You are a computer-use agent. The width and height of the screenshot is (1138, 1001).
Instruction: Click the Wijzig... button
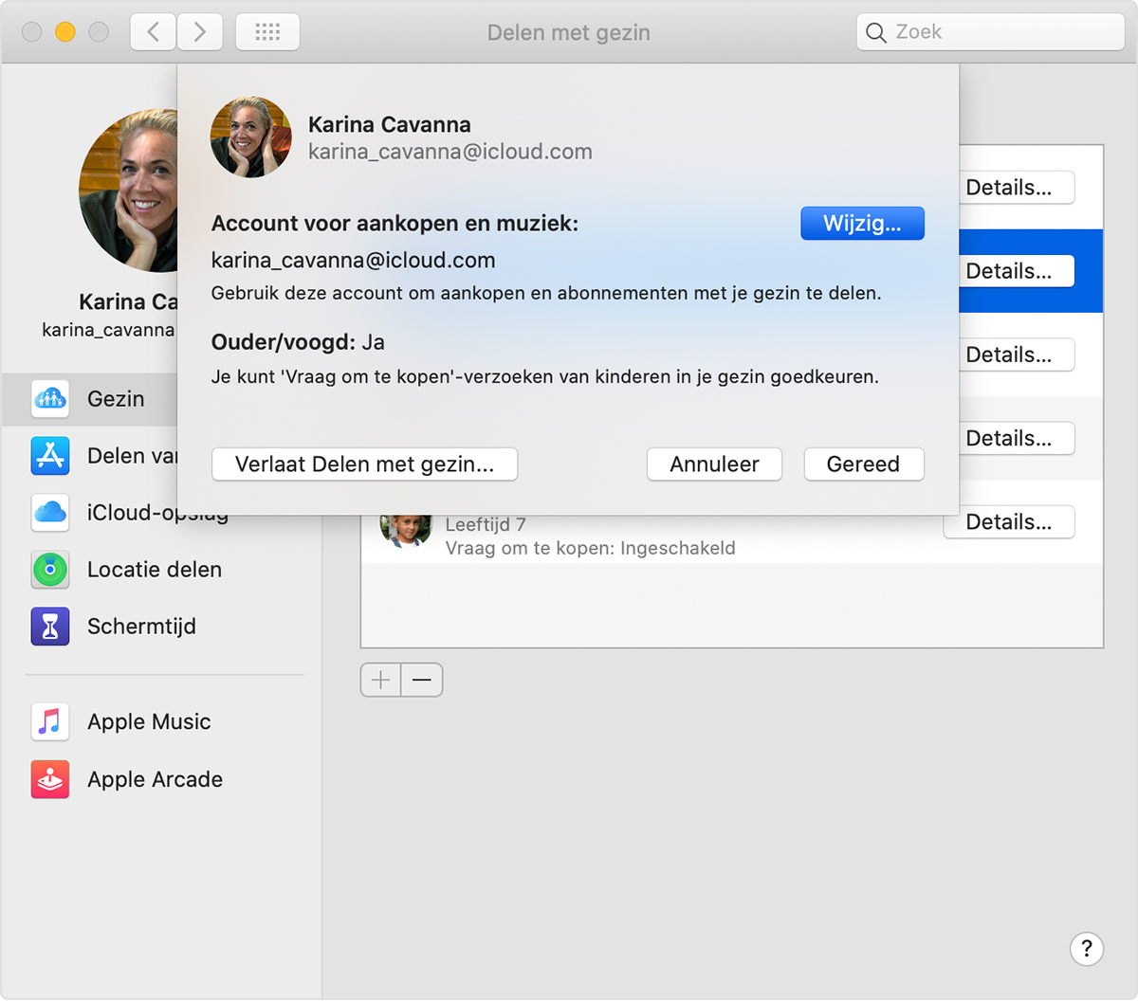click(861, 224)
